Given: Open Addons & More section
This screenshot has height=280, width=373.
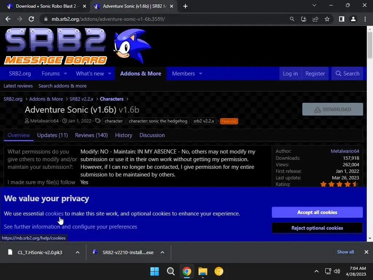Looking at the screenshot, I should point(141,74).
